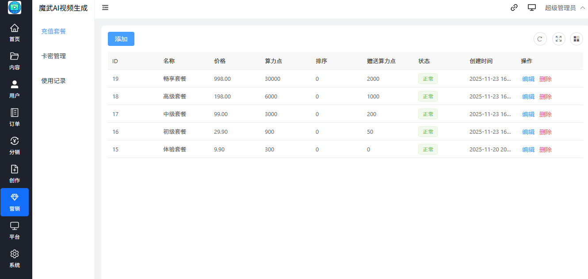Viewport: 588px width, 279px height.
Task: Collapse the sidebar menu toggle icon
Action: [x=105, y=8]
